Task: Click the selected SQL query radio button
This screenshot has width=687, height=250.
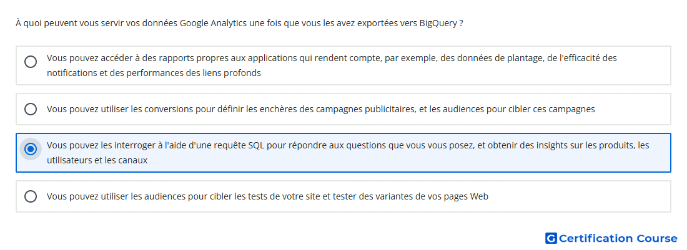Action: click(x=31, y=149)
